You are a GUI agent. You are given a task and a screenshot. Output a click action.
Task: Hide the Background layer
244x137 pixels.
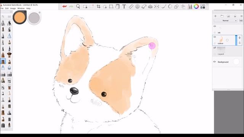point(215,62)
